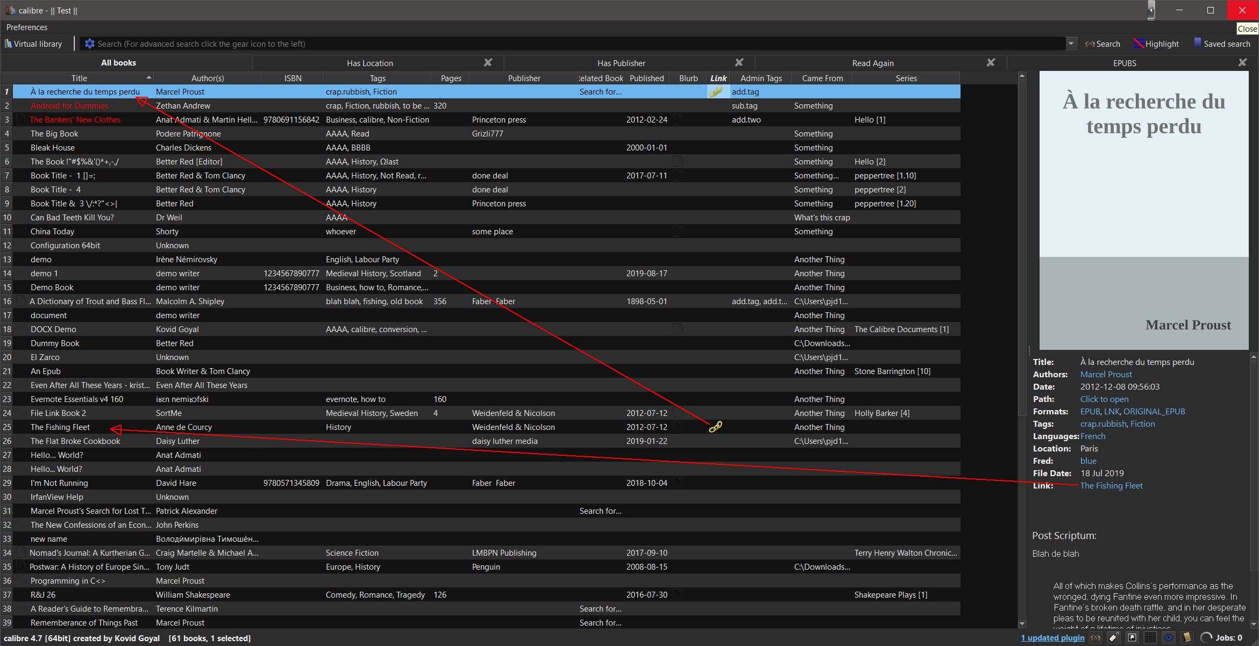Open the Virtual library menu
Image resolution: width=1259 pixels, height=646 pixels.
point(33,44)
